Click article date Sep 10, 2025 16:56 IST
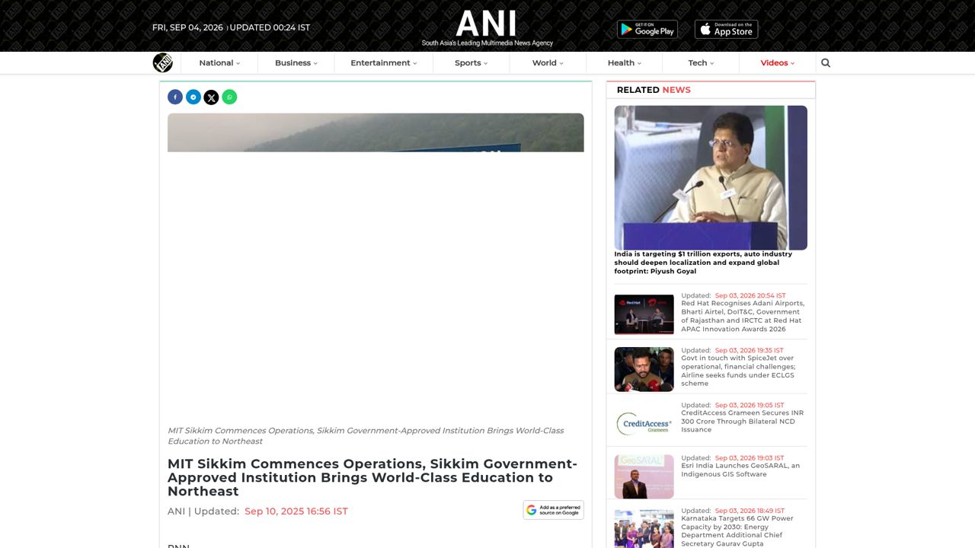975x548 pixels. [x=296, y=511]
